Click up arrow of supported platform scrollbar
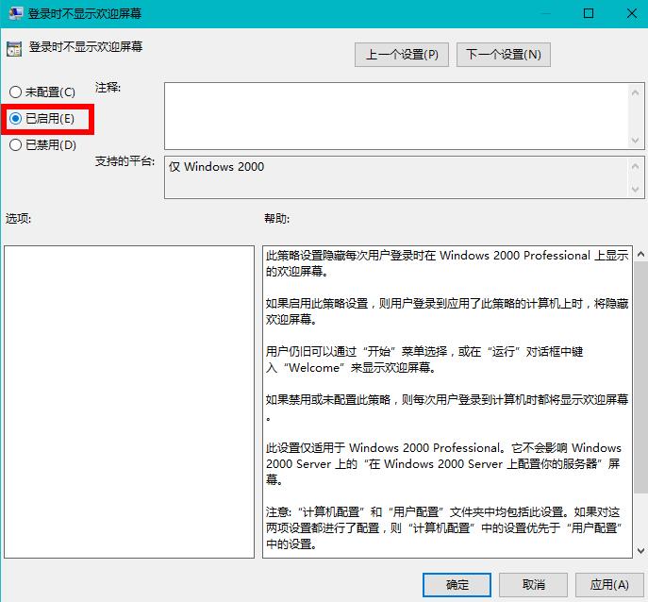Image resolution: width=648 pixels, height=602 pixels. tap(635, 166)
